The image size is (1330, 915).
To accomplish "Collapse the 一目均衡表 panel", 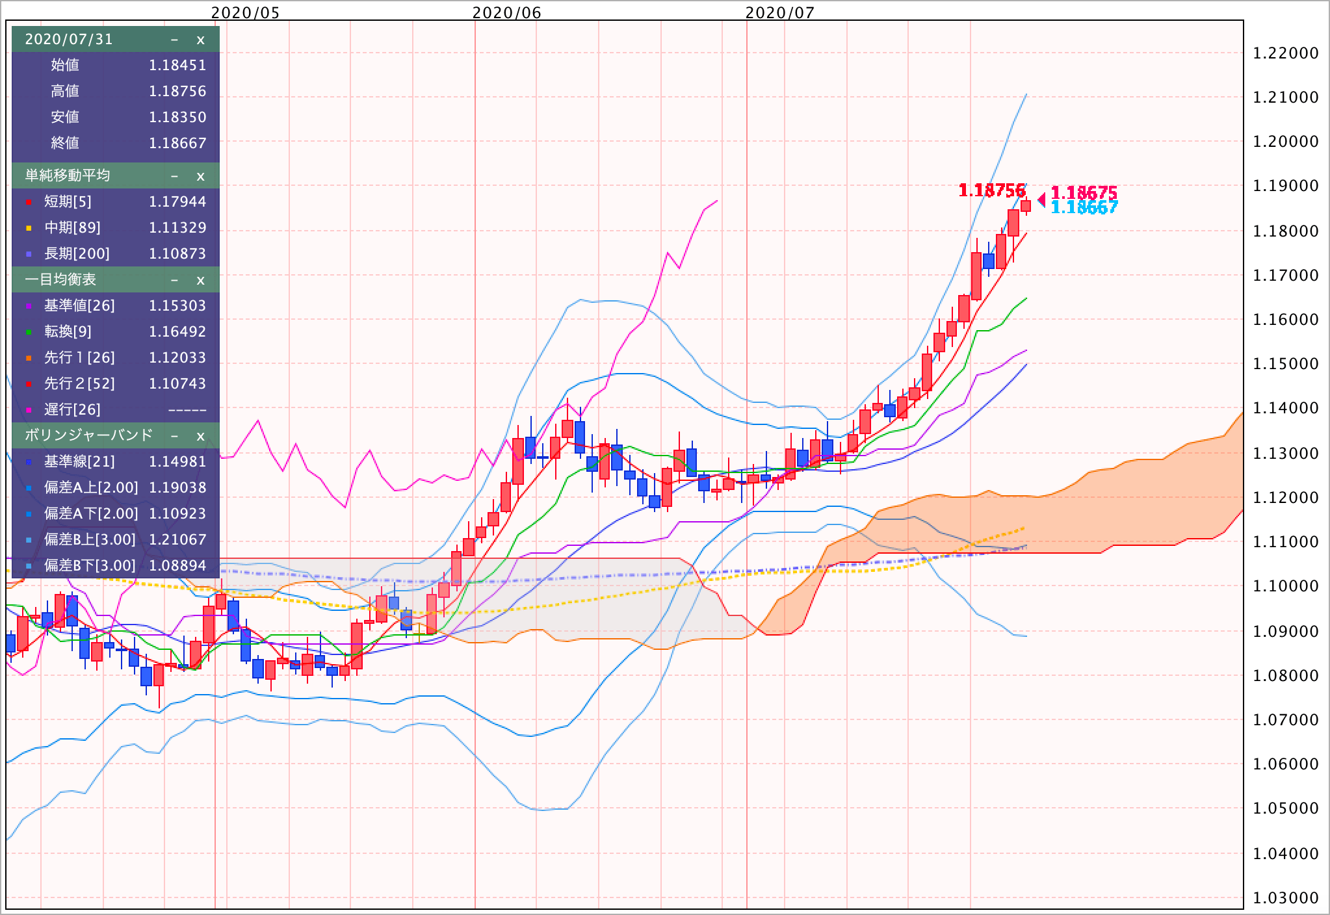I will pyautogui.click(x=174, y=280).
